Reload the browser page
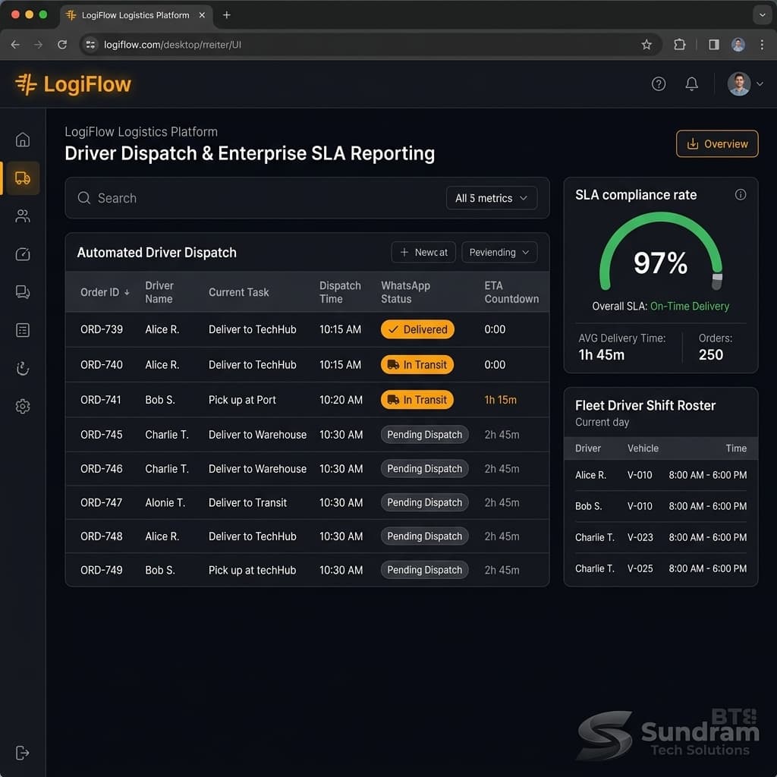The height and width of the screenshot is (777, 777). click(62, 45)
